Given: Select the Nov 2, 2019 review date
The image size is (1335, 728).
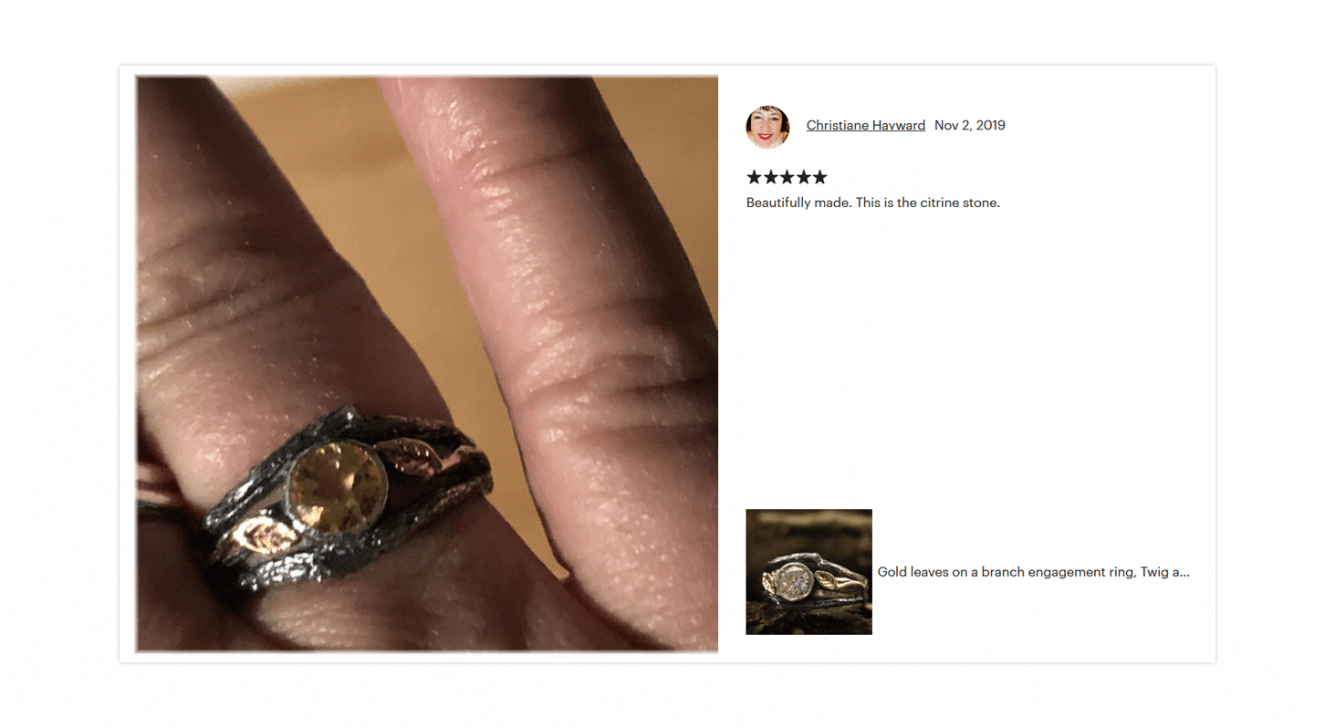Looking at the screenshot, I should point(970,125).
